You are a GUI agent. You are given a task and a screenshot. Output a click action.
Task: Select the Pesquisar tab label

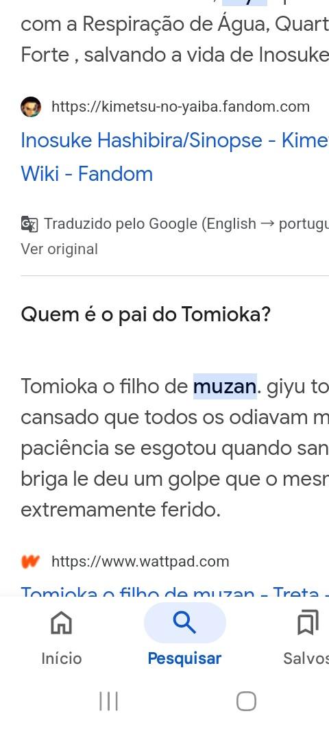click(x=184, y=658)
